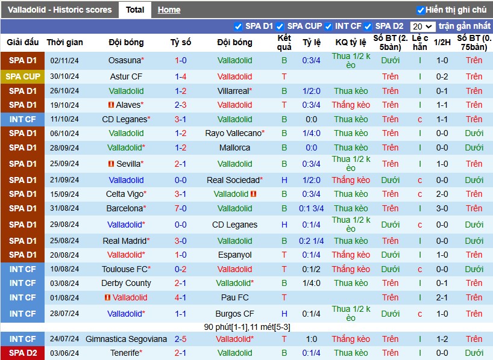Click the Toulouse FC team name
This screenshot has height=360, width=493.
(125, 269)
